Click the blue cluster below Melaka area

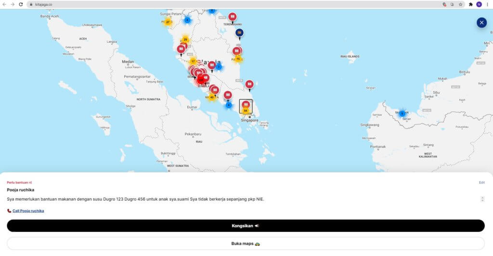(x=229, y=105)
